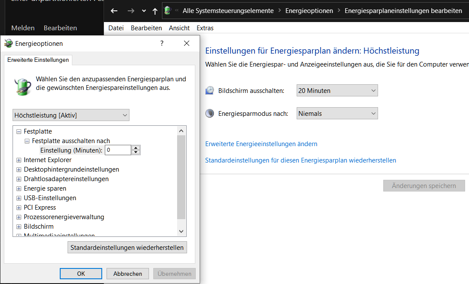The image size is (469, 284).
Task: Click Energiesparplaneinstellungen bearbeiten breadcrumb
Action: tap(403, 11)
